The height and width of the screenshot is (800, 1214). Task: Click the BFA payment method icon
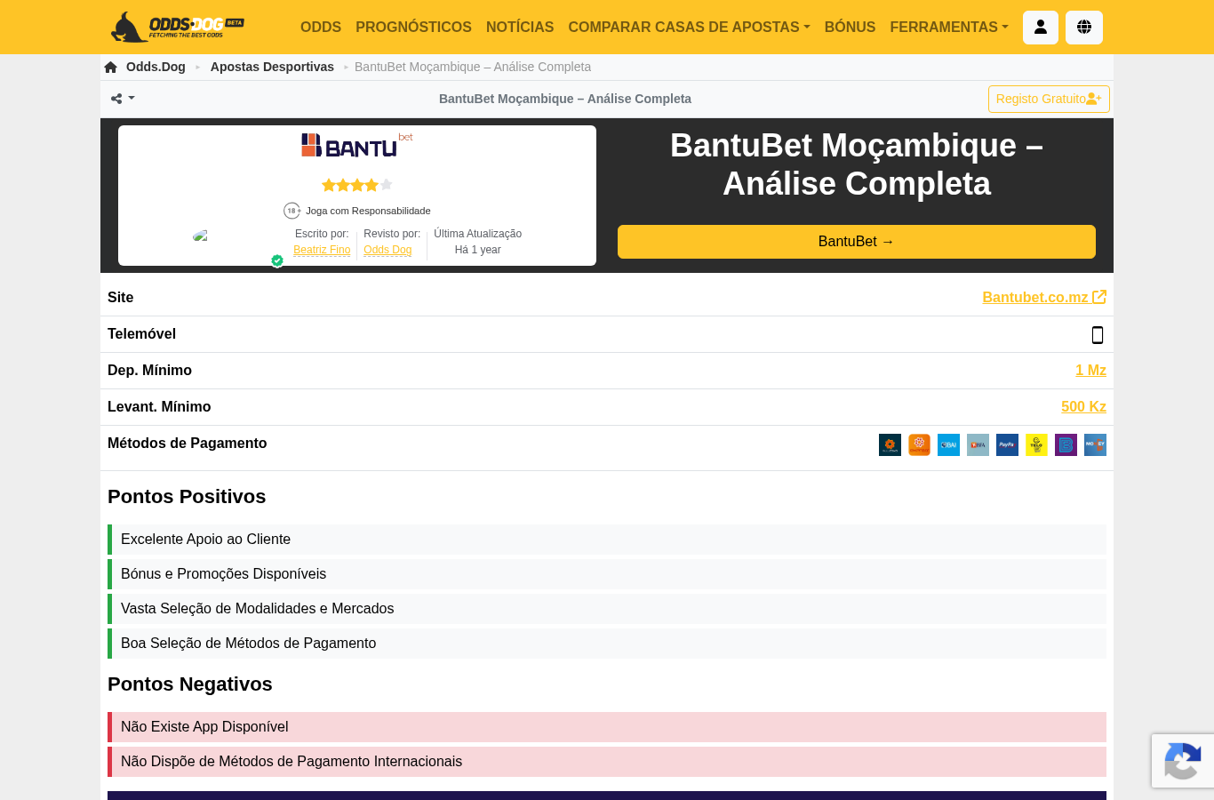point(978,444)
